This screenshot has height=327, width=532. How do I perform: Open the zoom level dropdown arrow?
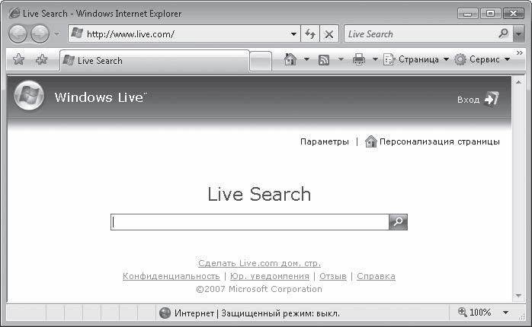(x=505, y=313)
